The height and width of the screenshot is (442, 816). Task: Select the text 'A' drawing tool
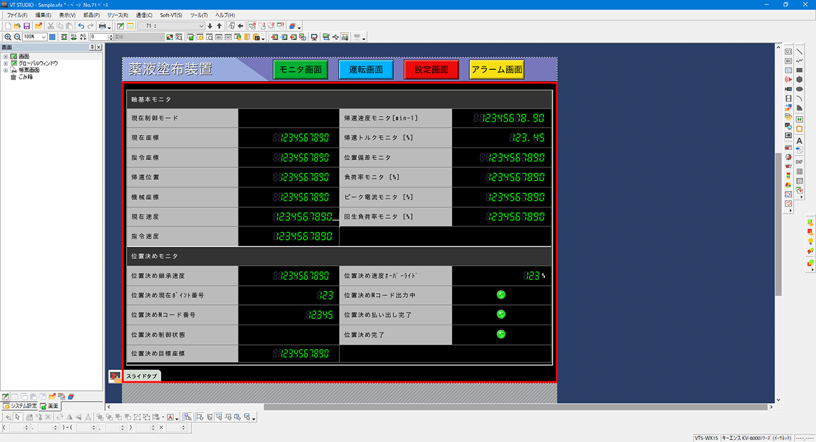pos(799,141)
